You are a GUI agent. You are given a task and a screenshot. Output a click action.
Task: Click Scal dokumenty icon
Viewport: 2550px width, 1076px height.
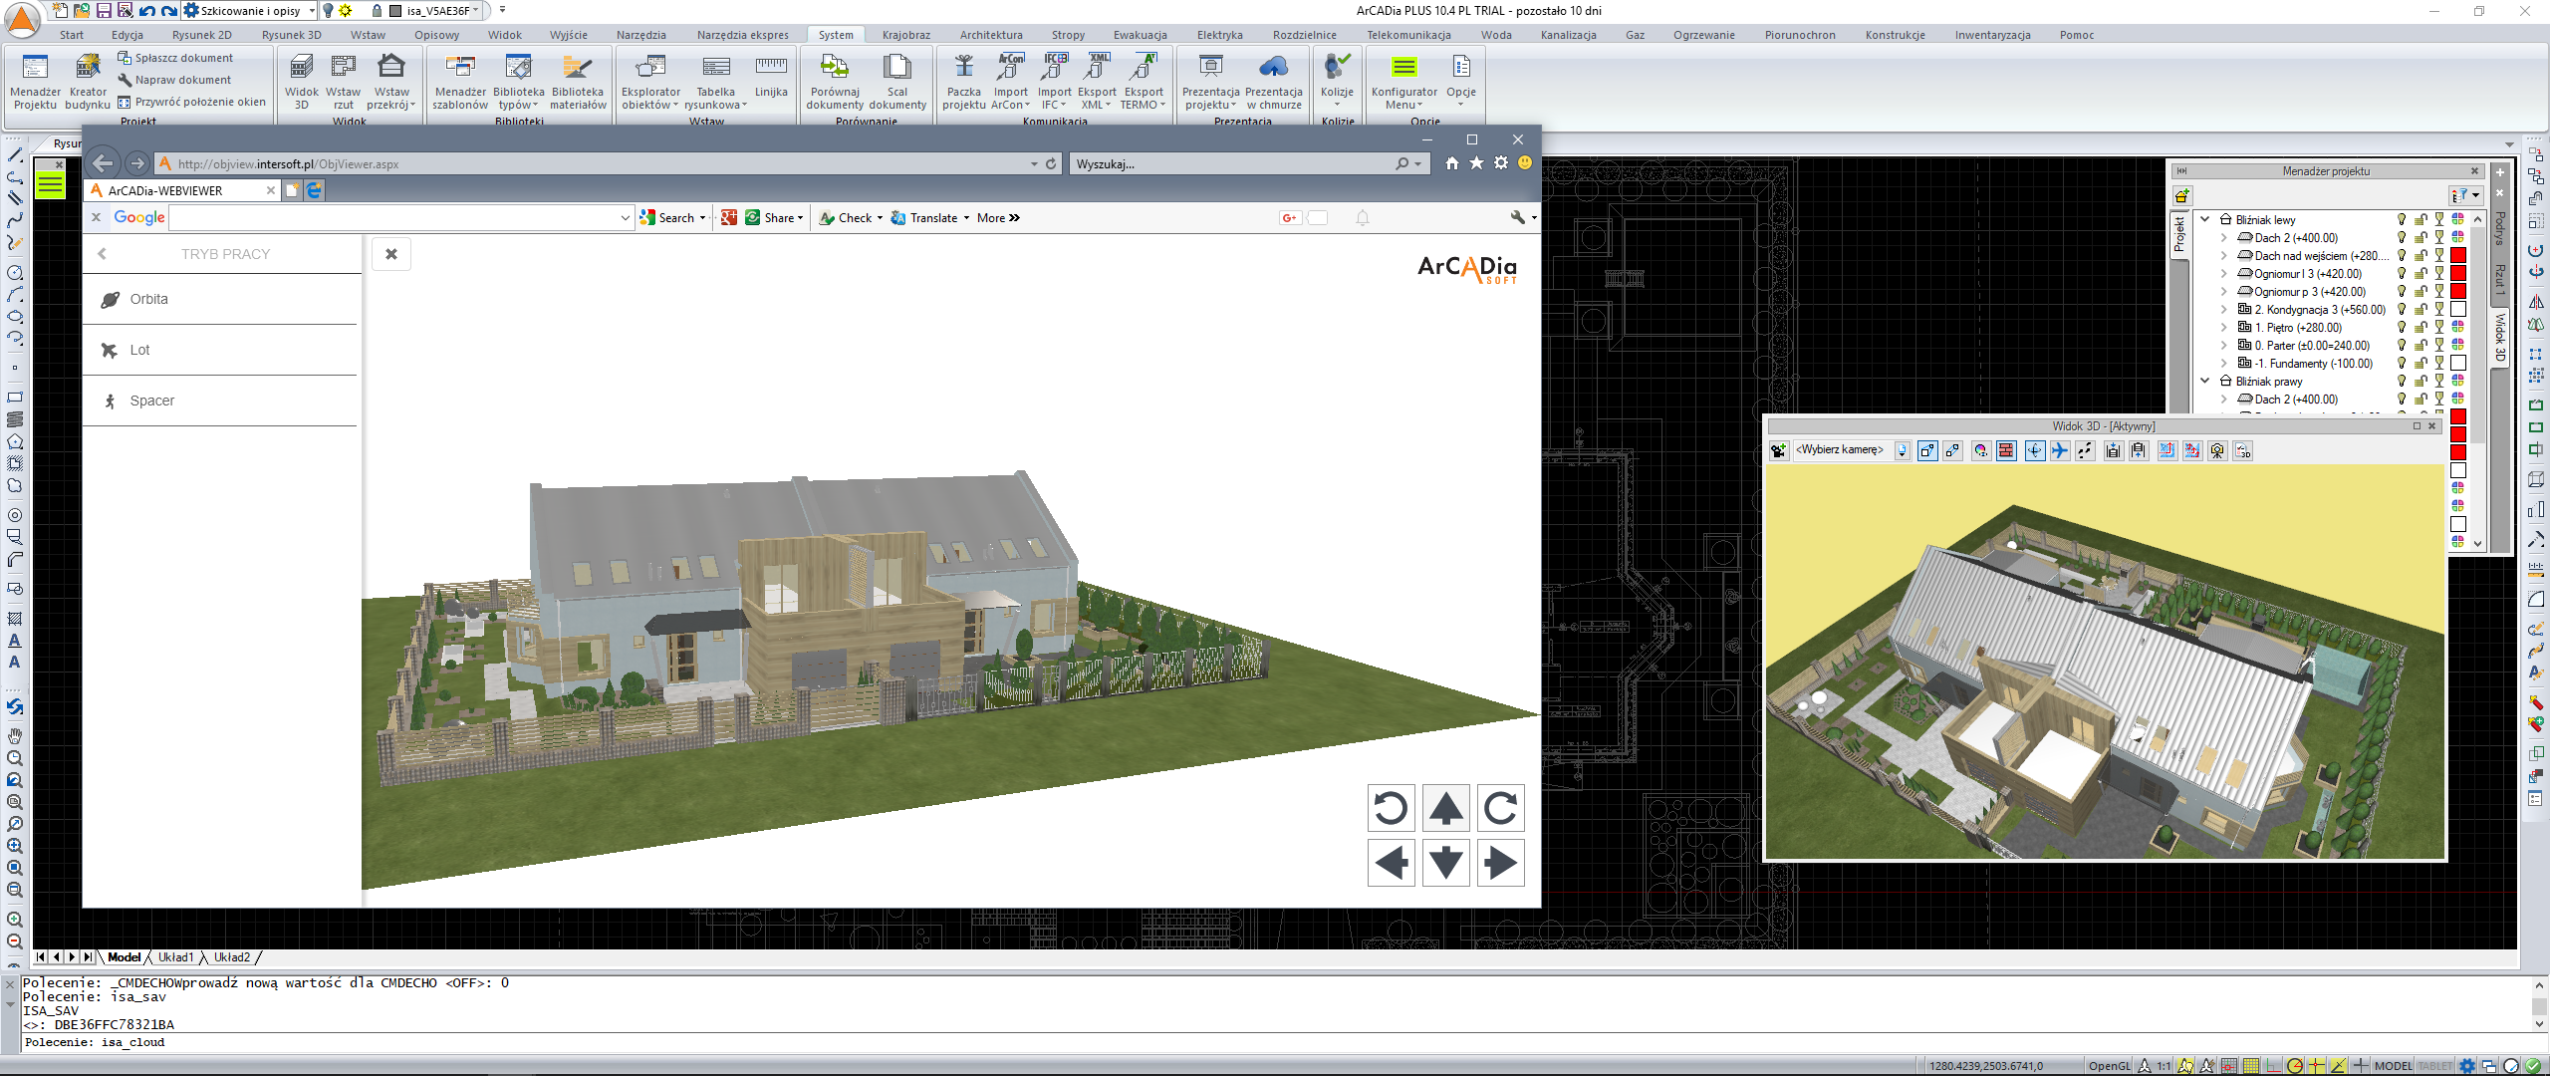897,81
